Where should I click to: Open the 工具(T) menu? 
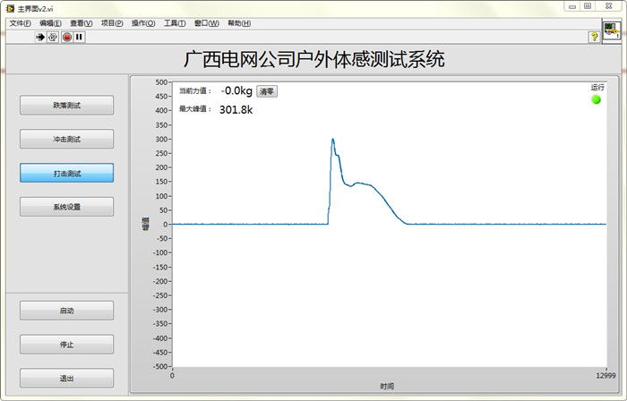point(175,23)
